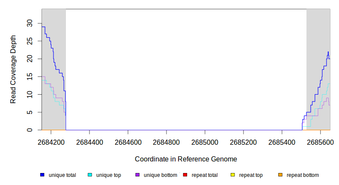Click the "Coordinate in Reference Genome" axis title
The width and height of the screenshot is (339, 185).
186,159
